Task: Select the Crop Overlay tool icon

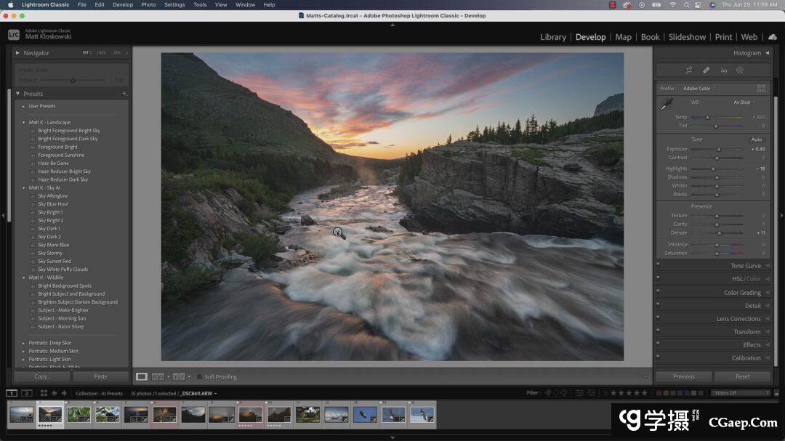Action: tap(688, 70)
